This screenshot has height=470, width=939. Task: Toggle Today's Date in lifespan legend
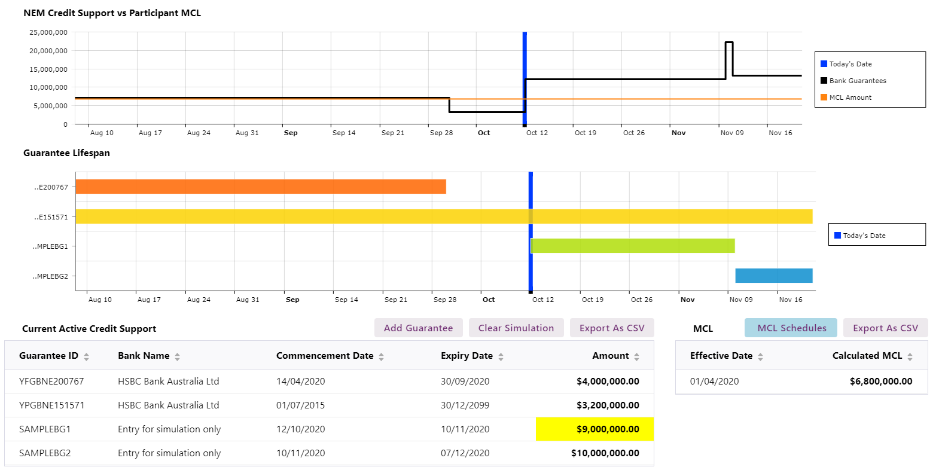864,236
